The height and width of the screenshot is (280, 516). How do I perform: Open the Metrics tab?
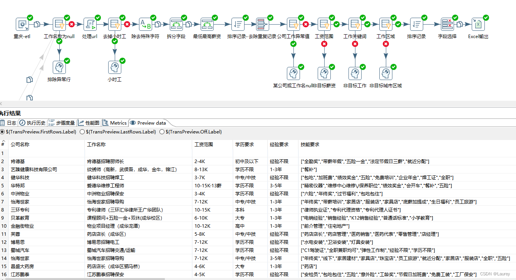pos(114,123)
